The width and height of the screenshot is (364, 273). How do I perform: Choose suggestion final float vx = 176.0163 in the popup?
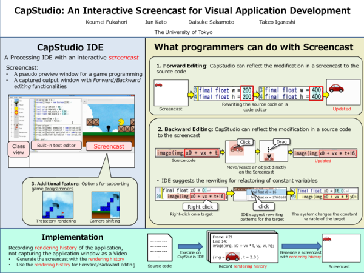tap(268, 197)
